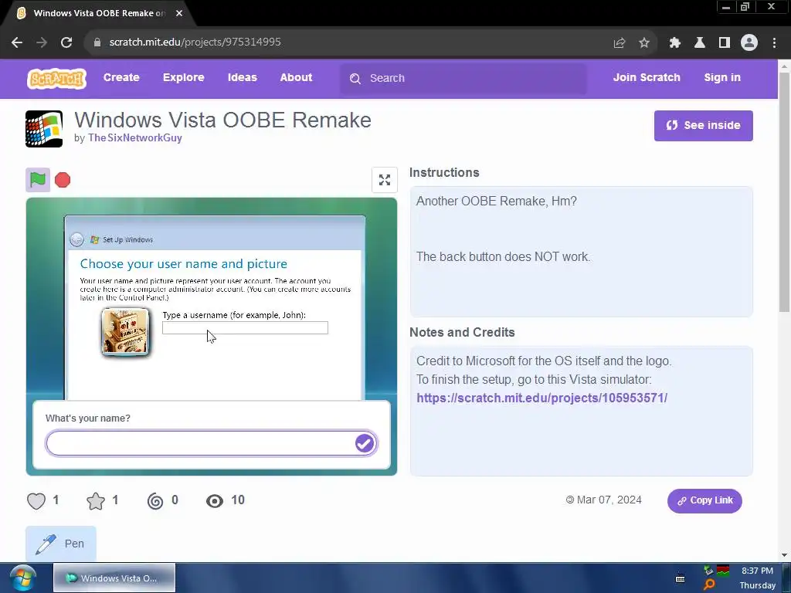Open the linked Vista simulator project URL
Image resolution: width=791 pixels, height=593 pixels.
coord(541,398)
